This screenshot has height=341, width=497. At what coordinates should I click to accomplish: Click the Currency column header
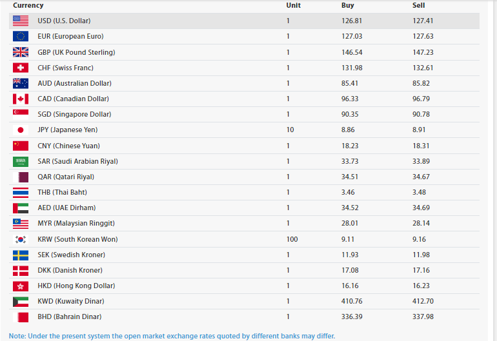[28, 6]
